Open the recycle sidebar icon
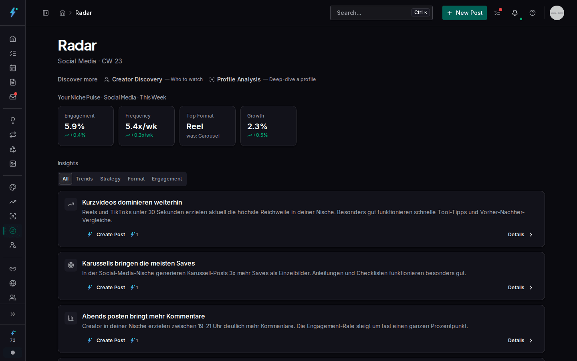This screenshot has height=361, width=577. pos(13,149)
